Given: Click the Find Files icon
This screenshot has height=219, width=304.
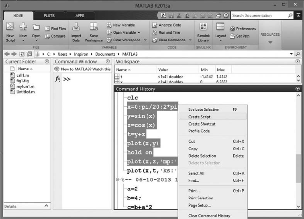Looking at the screenshot, I should (47, 28).
